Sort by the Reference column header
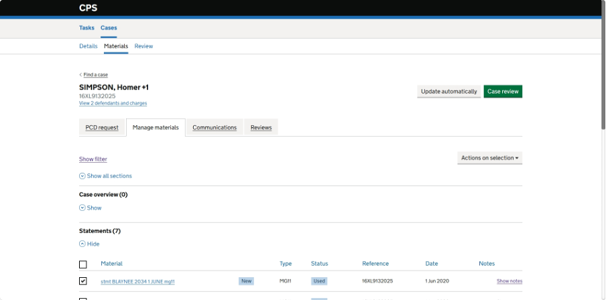This screenshot has height=300, width=606. point(375,264)
